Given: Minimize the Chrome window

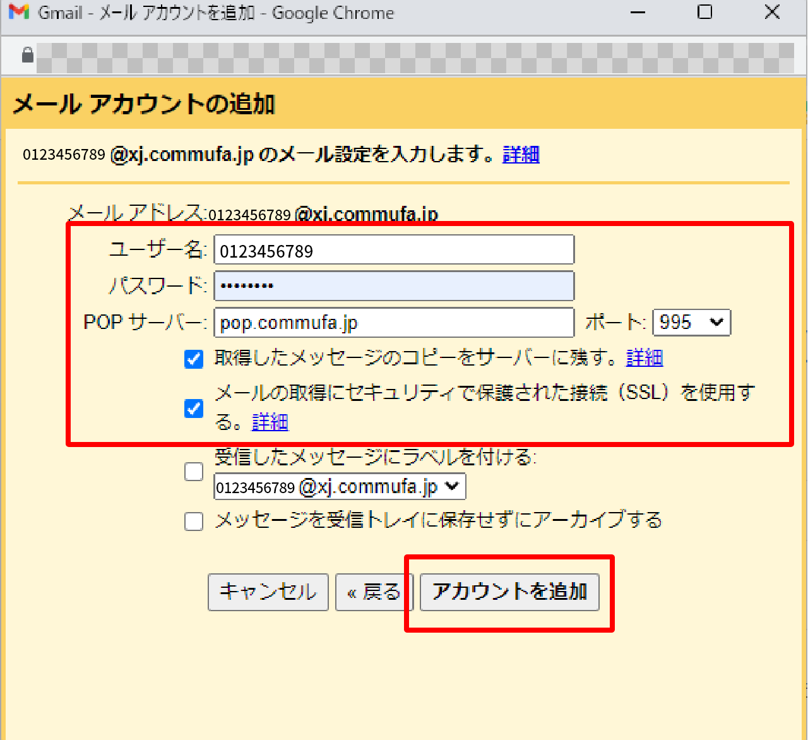Looking at the screenshot, I should click(638, 12).
